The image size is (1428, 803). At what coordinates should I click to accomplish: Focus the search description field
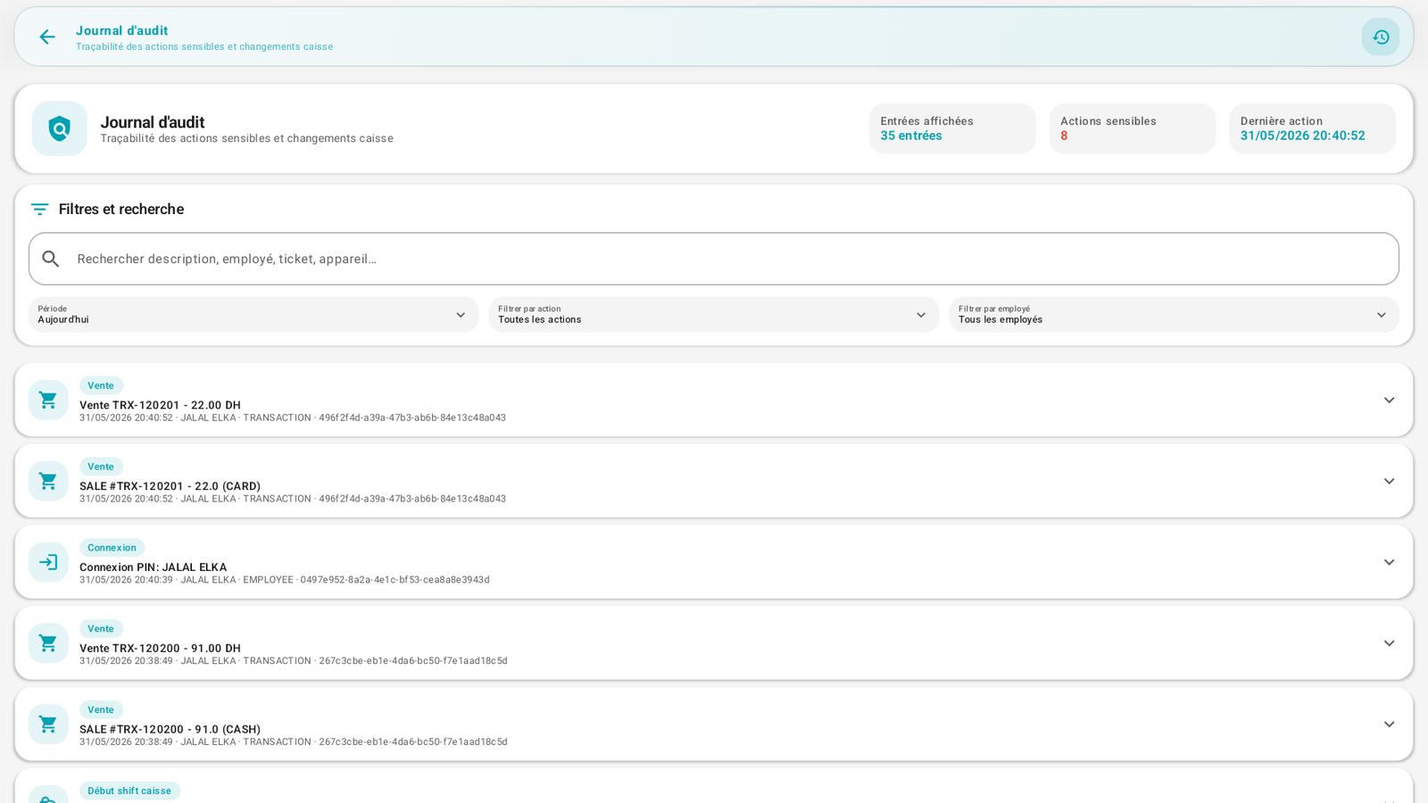coord(714,259)
